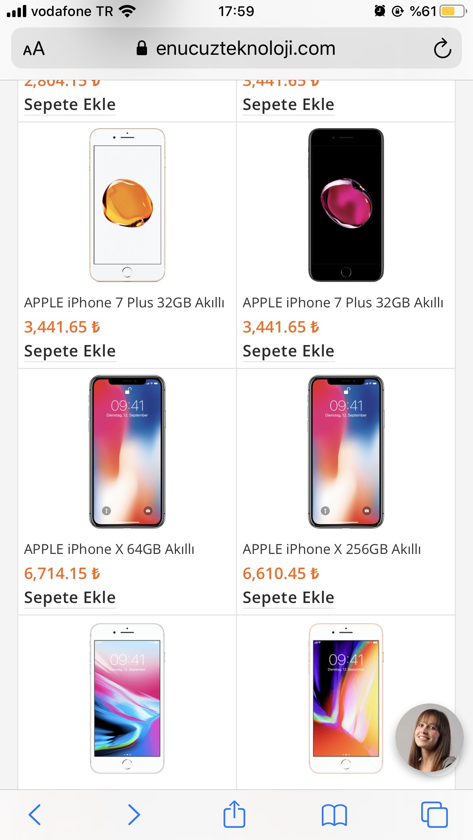The image size is (473, 840).
Task: Open AA reader text size menu
Action: (x=34, y=49)
